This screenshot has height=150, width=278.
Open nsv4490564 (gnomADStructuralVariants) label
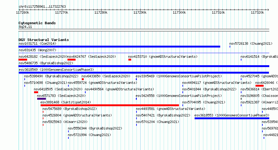(119, 89)
